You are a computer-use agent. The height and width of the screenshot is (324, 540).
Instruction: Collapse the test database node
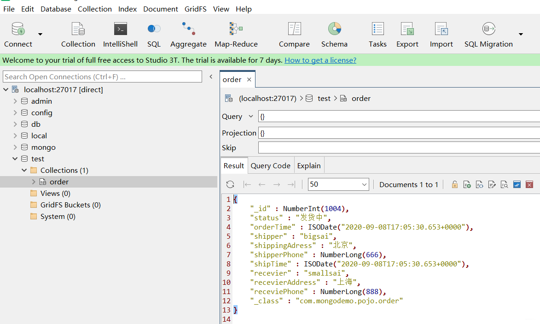click(x=15, y=159)
